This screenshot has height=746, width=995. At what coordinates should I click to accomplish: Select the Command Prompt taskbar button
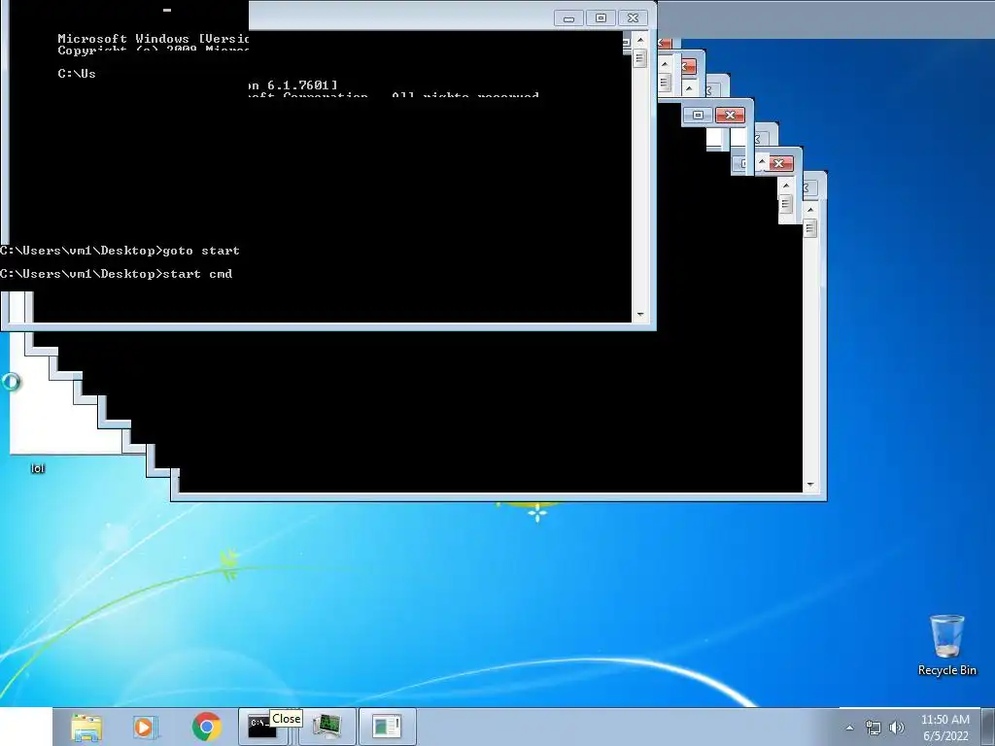click(x=262, y=727)
